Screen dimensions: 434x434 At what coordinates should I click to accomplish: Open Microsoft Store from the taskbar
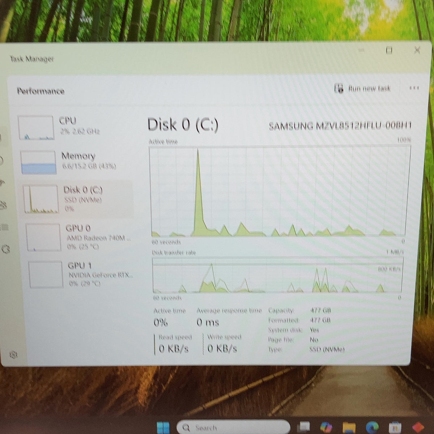395,427
